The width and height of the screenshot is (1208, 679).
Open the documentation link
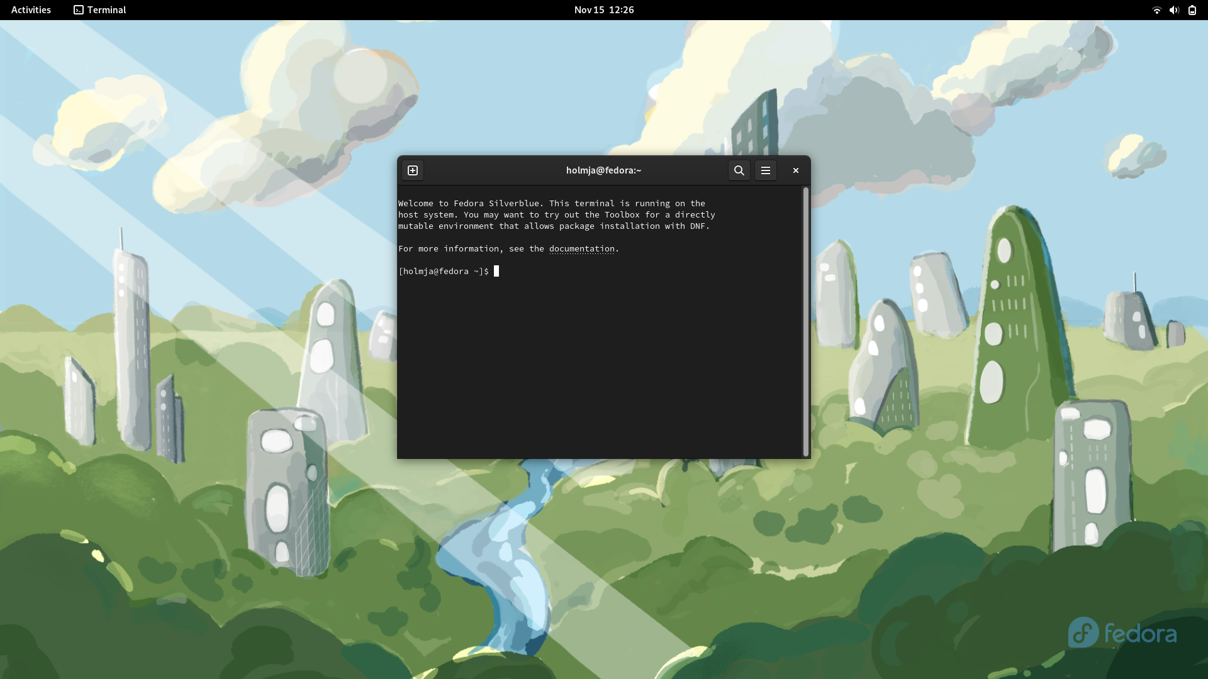pyautogui.click(x=582, y=249)
